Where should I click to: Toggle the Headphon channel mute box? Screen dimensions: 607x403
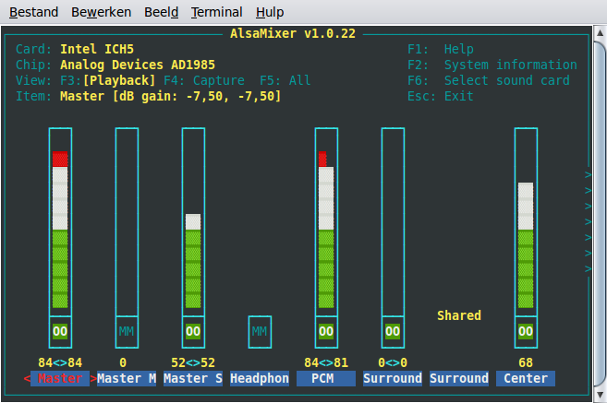(260, 330)
